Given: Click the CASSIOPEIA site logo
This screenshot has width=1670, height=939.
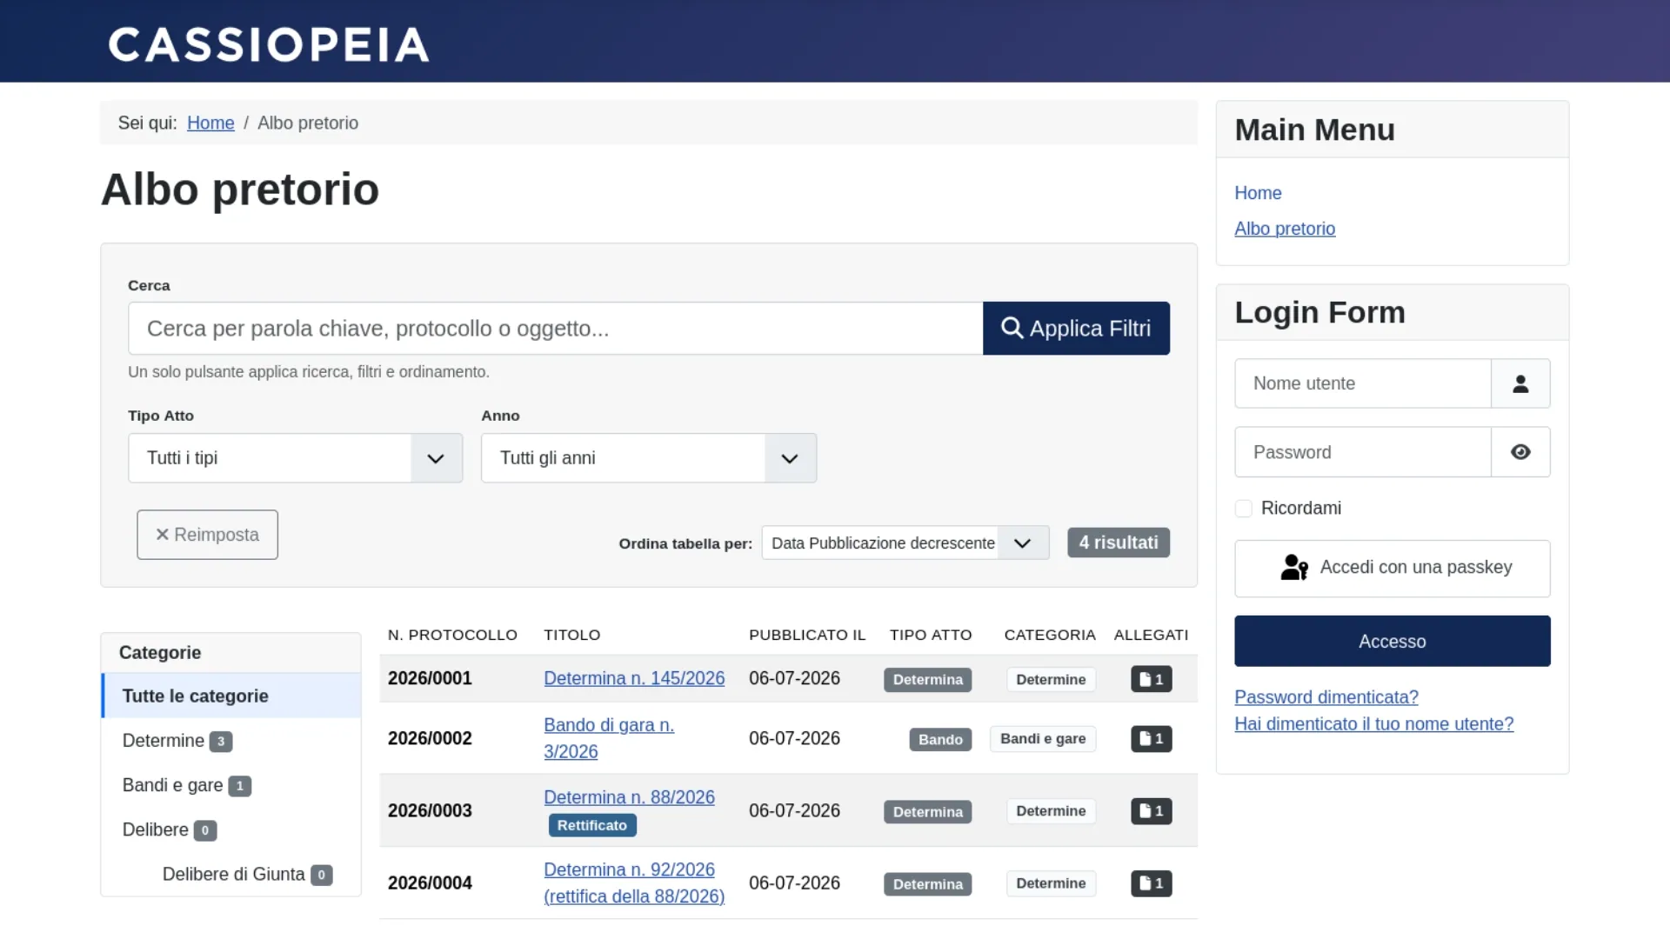Looking at the screenshot, I should (x=268, y=44).
